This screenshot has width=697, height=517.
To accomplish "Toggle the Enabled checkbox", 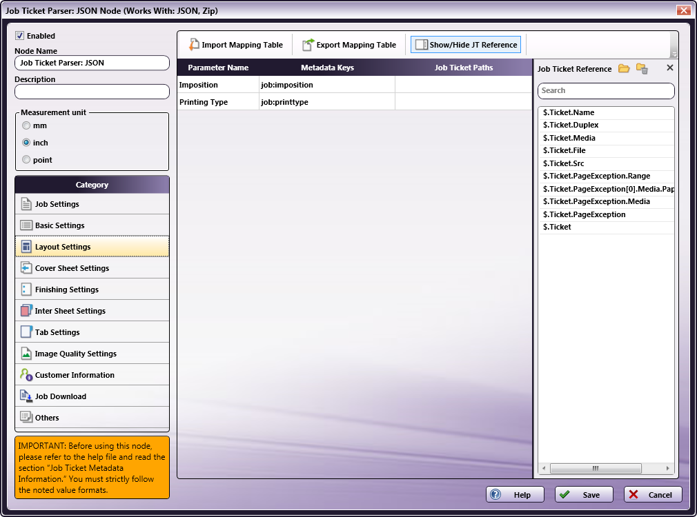I will 19,36.
